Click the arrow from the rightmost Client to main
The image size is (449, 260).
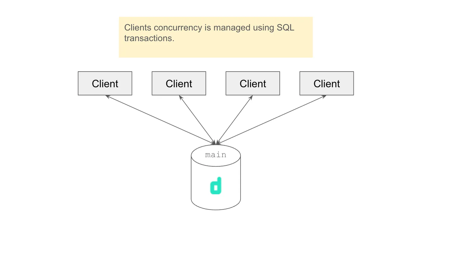272,119
